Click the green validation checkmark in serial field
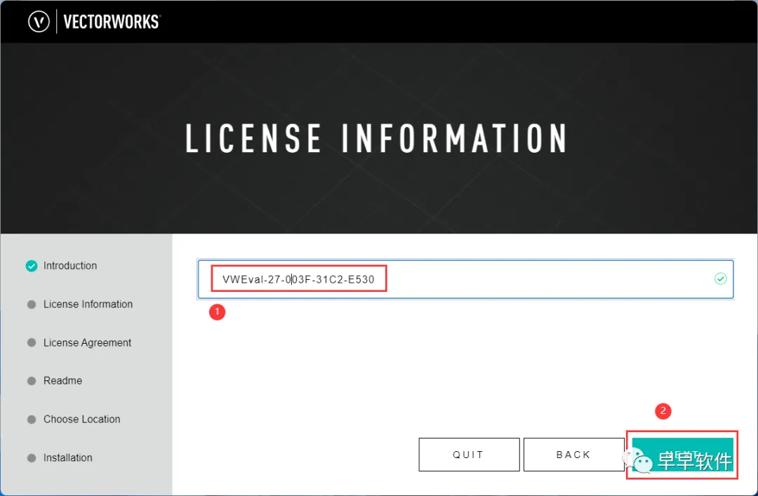The width and height of the screenshot is (758, 496). (720, 279)
